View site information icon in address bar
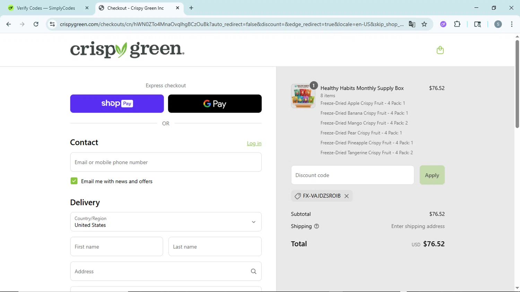Screen dimensions: 520x292 click(x=52, y=24)
